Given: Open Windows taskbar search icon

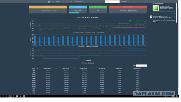Looking at the screenshot, I should pyautogui.click(x=3, y=96).
